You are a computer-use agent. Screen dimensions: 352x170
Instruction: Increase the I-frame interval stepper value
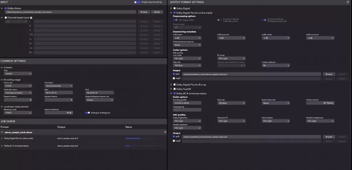pos(333,102)
